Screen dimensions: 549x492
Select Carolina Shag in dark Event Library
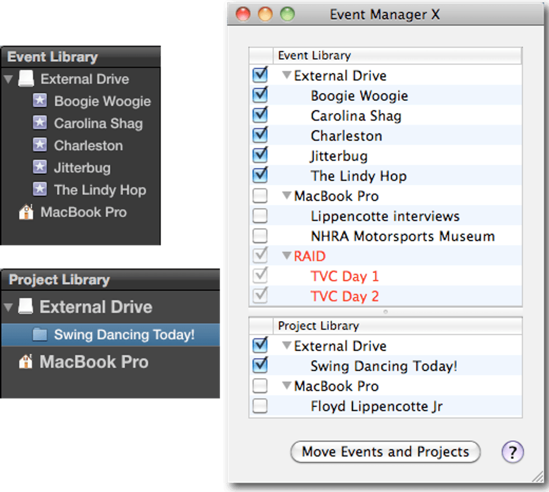pyautogui.click(x=99, y=123)
